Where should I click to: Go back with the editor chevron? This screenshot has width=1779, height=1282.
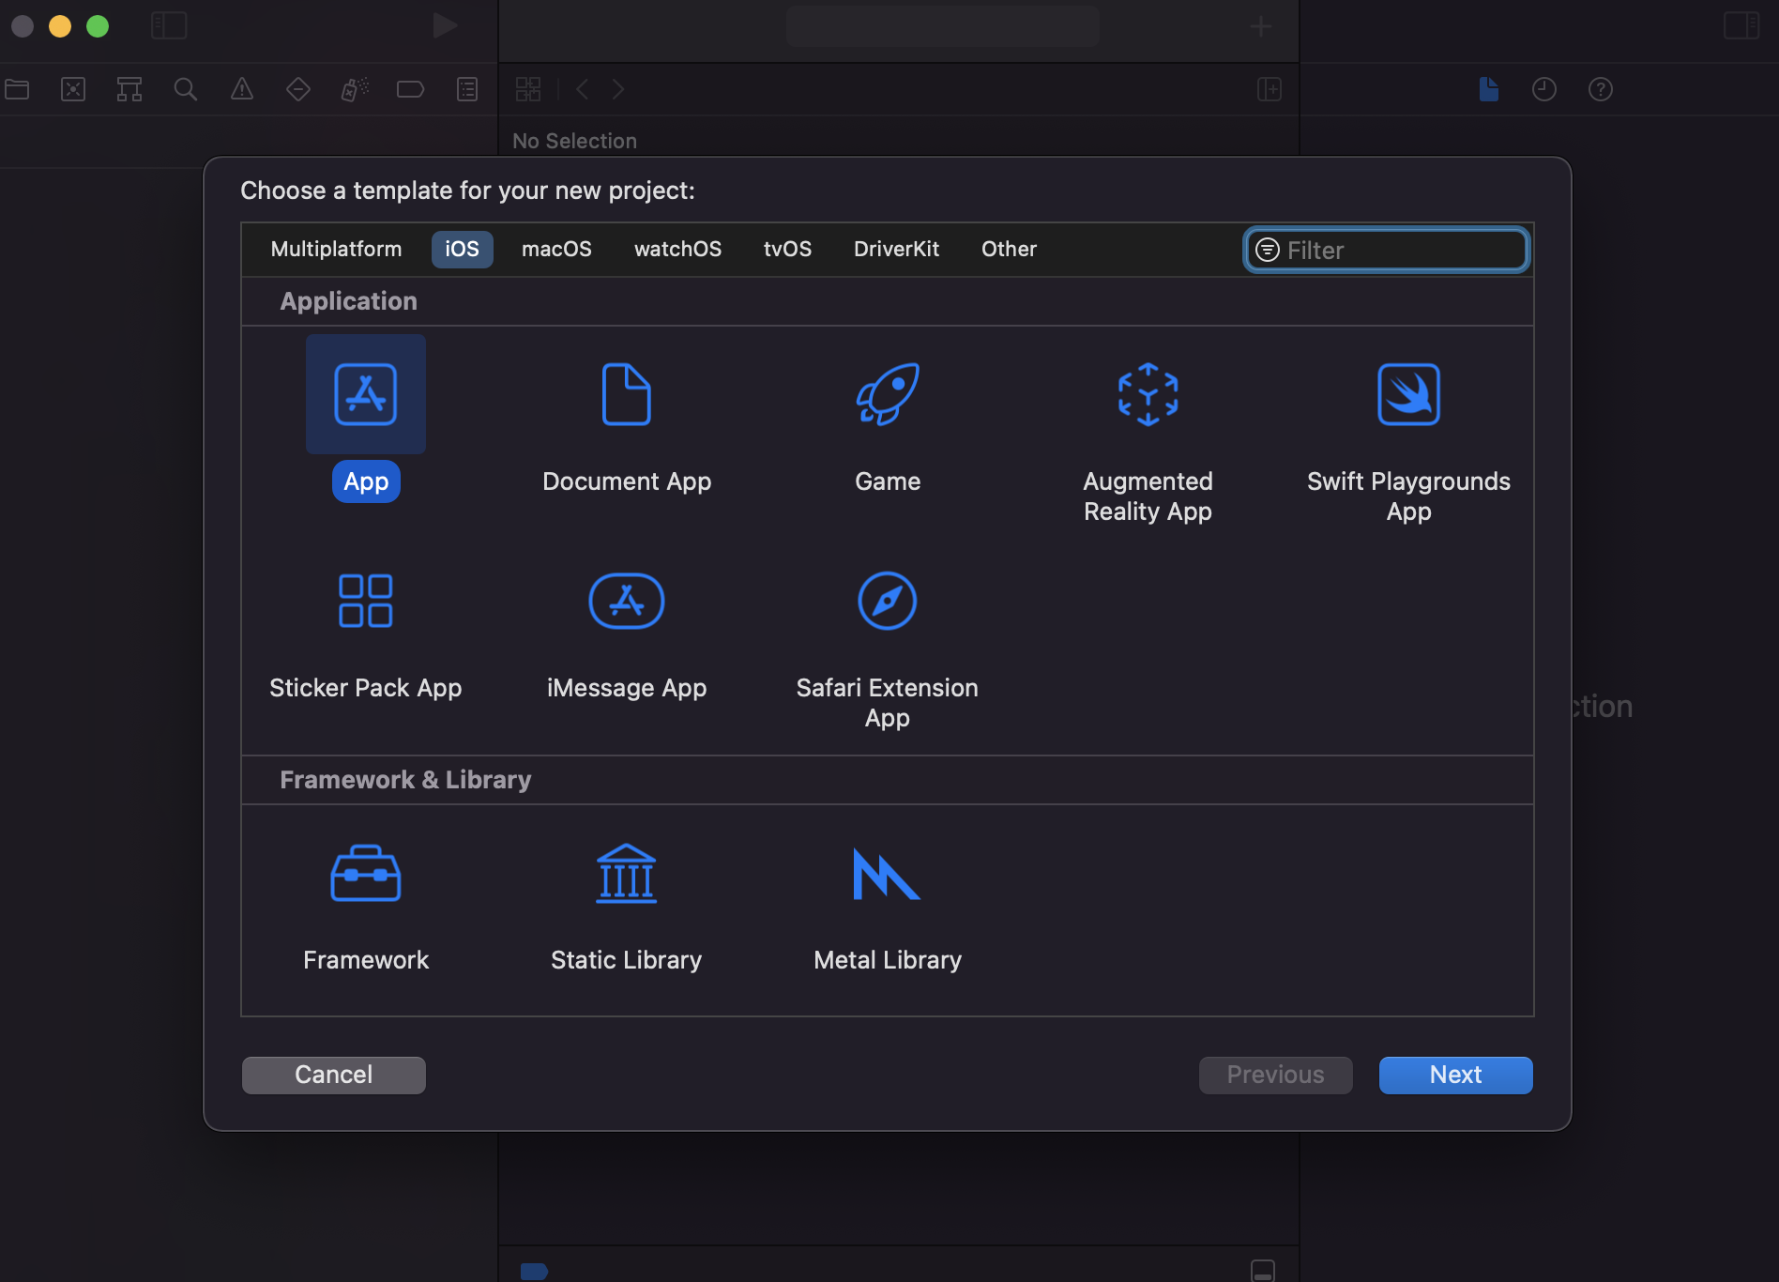582,89
